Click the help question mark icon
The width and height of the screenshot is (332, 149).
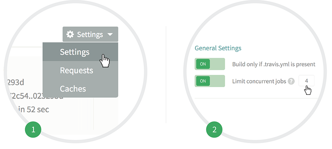pos(291,81)
